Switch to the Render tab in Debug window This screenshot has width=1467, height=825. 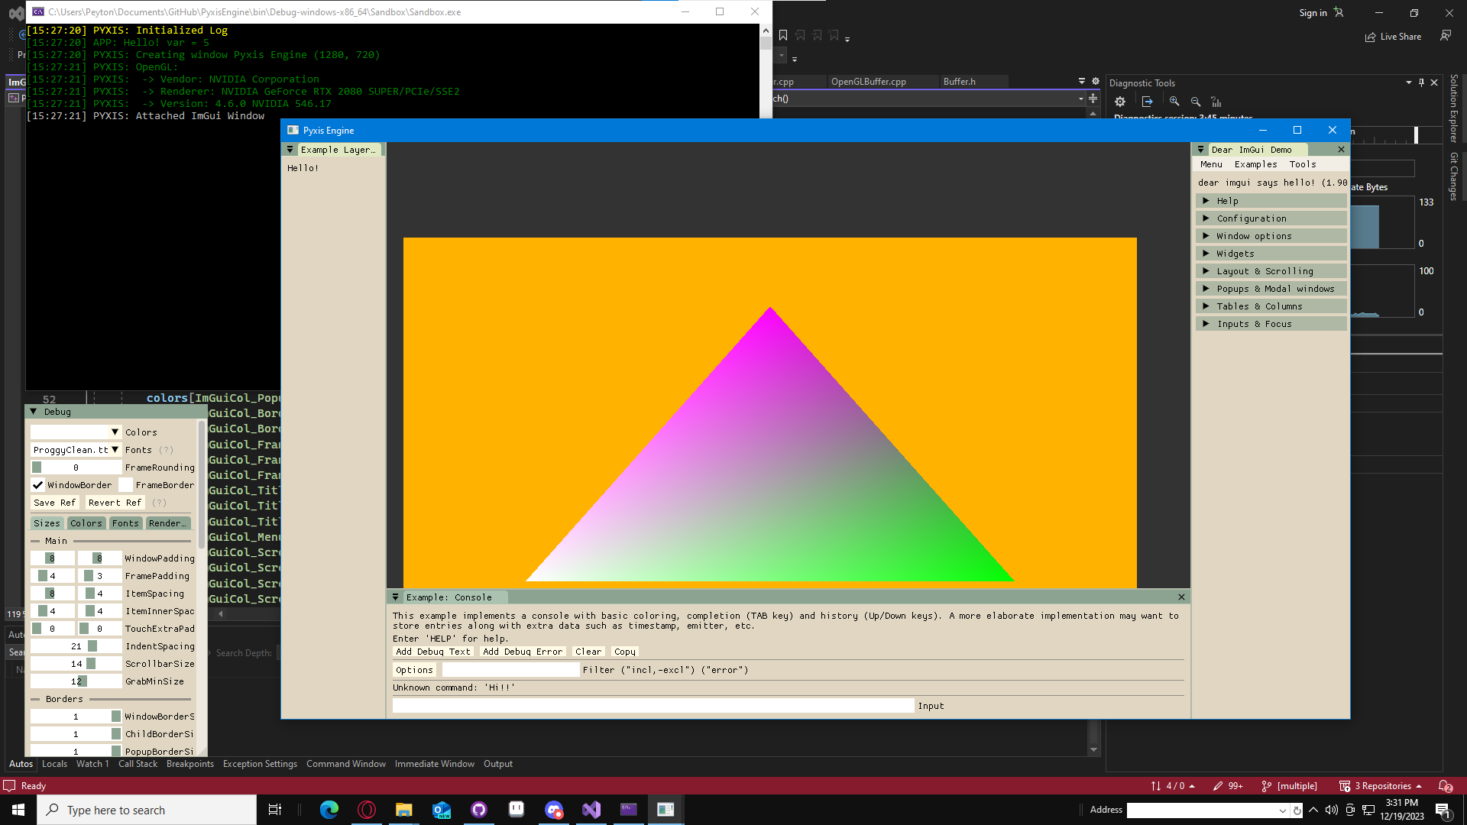coord(167,523)
